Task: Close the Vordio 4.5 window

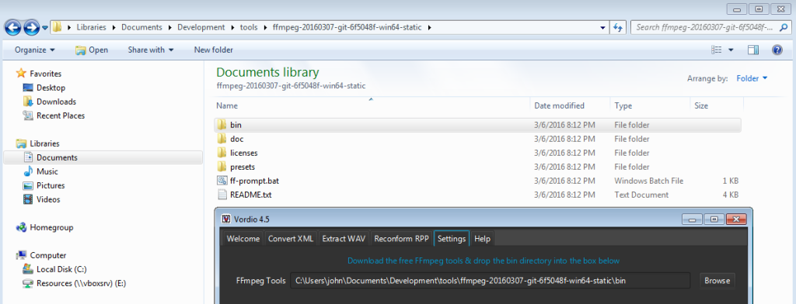Action: point(736,219)
